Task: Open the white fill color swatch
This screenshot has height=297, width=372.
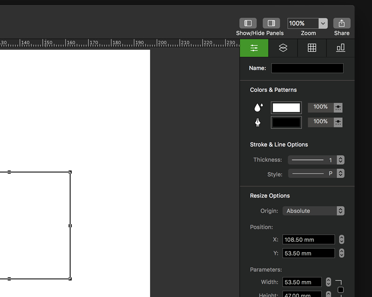Action: click(x=286, y=108)
